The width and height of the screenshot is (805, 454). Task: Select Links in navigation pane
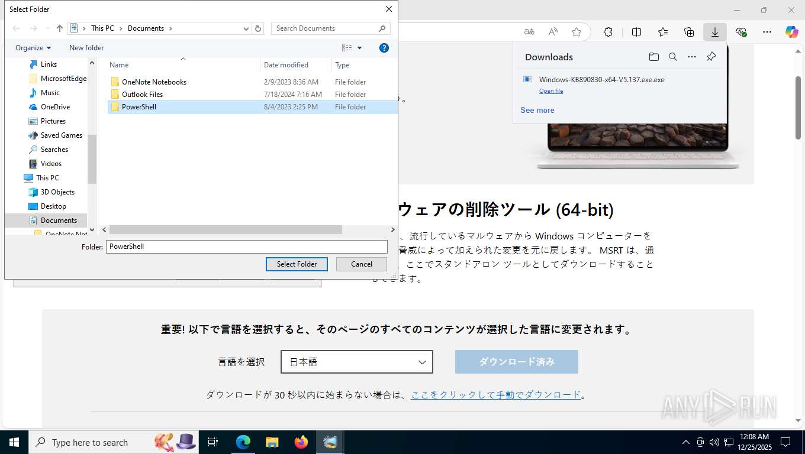(x=49, y=64)
